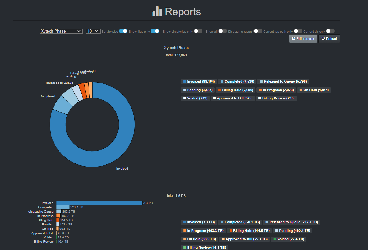The image size is (368, 250).
Task: Click the pencil icon on Edit reports
Action: tap(293, 39)
